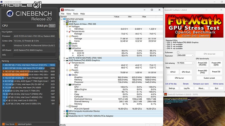225x126 pixels.
Task: Collapse the AMD Radeon 8060S Graphics node
Action: click(64, 60)
